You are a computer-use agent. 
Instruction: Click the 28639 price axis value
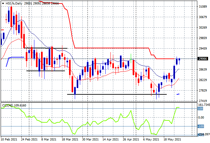[x=203, y=69]
